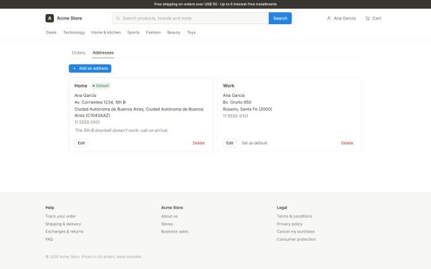Click the Acme Store logo icon
431x269 pixels.
(x=49, y=18)
